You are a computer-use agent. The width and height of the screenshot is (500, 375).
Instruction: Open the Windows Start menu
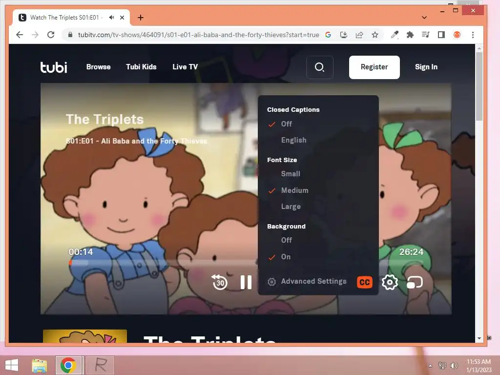tap(12, 365)
